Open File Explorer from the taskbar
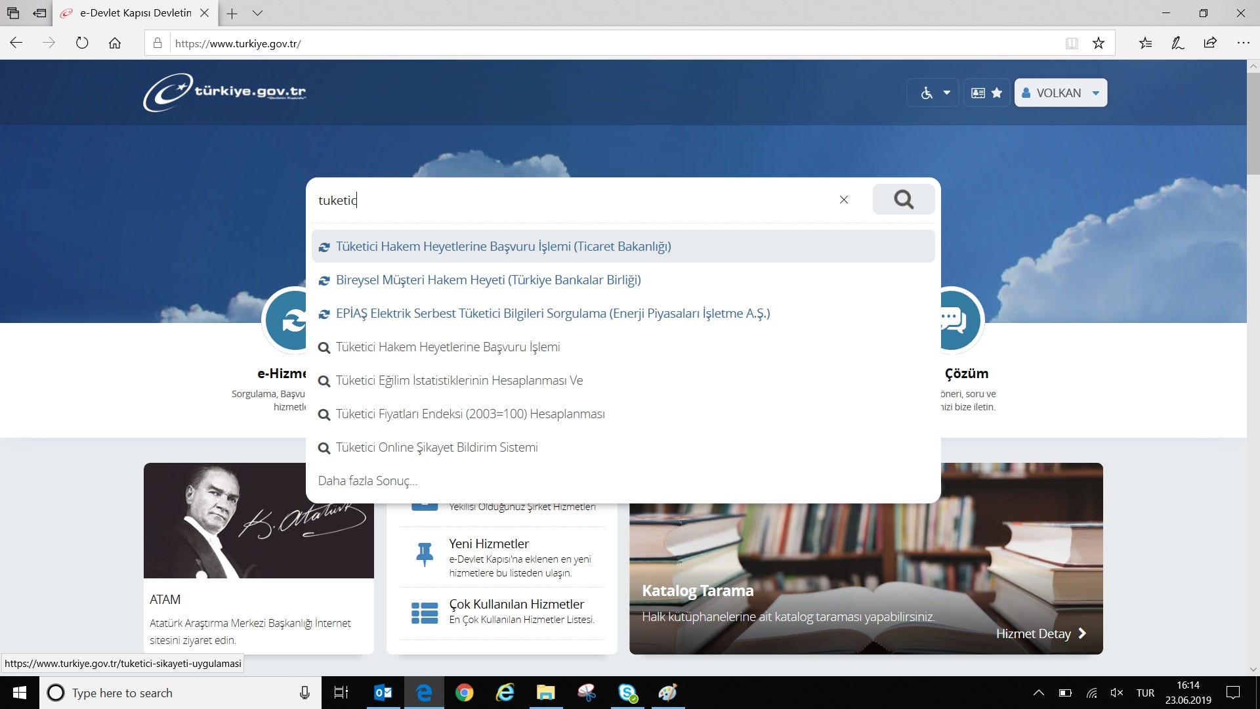1260x709 pixels. [x=546, y=693]
